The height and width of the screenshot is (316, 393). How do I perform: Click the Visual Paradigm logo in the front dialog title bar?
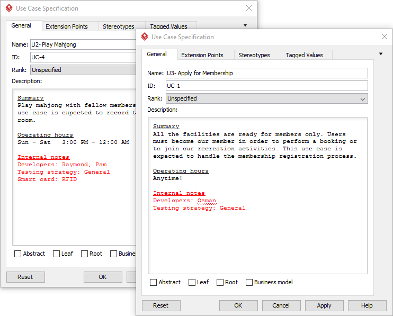tap(145, 37)
